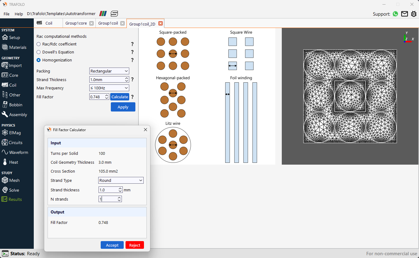Open the Strand Type dropdown
The width and height of the screenshot is (419, 258).
(x=121, y=180)
